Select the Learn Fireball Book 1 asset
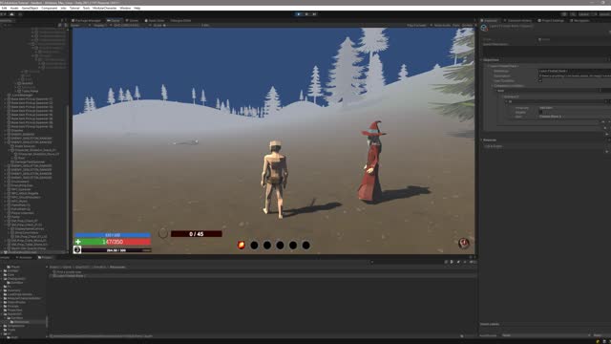The width and height of the screenshot is (611, 344). (x=70, y=276)
